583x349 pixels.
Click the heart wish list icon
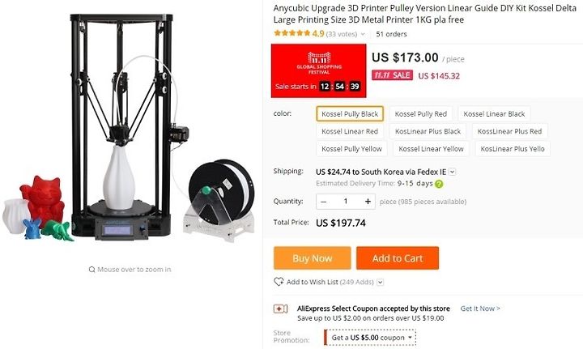coord(279,282)
